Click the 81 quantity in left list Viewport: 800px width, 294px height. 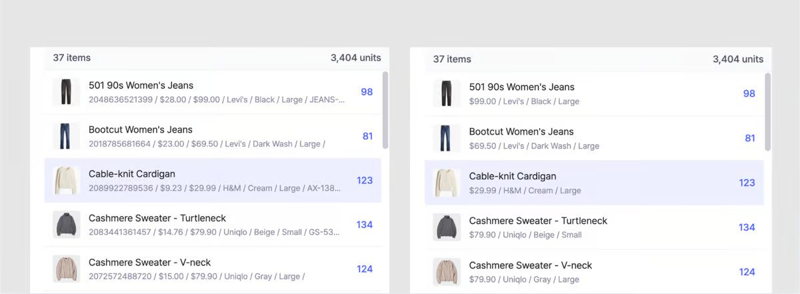click(x=367, y=136)
